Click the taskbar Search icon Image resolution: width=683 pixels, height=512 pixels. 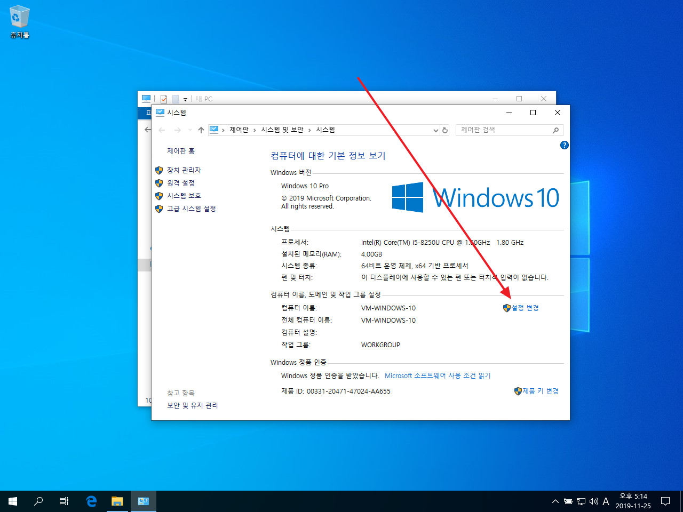38,501
